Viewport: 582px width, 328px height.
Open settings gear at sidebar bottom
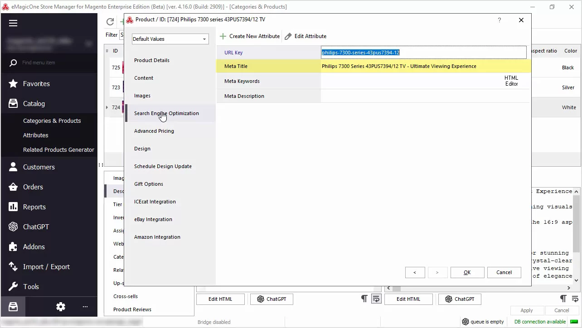point(61,307)
